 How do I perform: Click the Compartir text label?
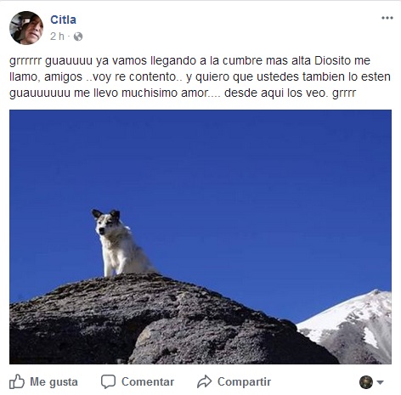[244, 381]
